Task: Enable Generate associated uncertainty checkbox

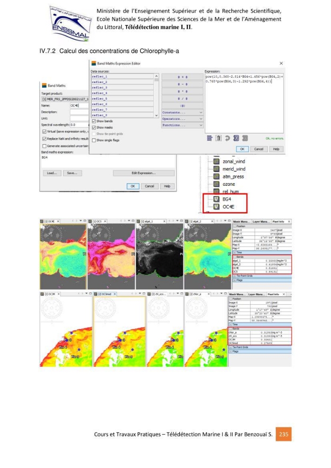Action: (x=44, y=146)
